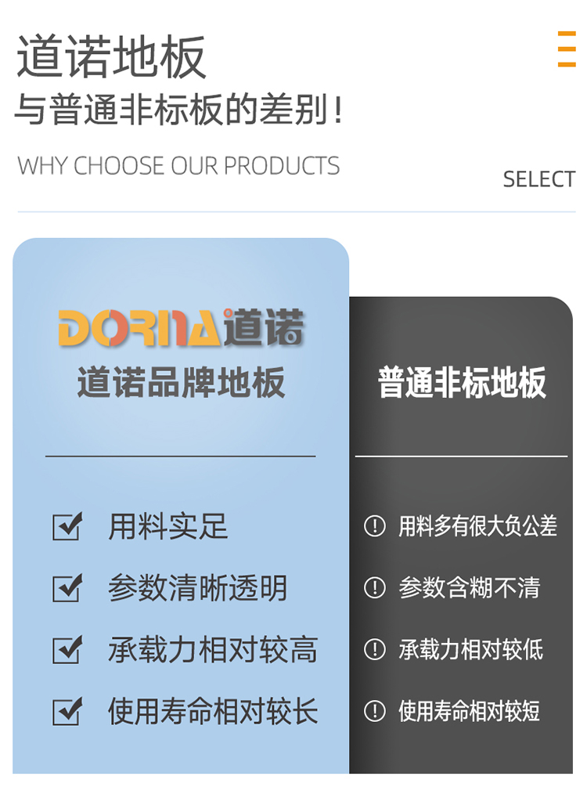Screen dimensions: 587x805
Task: Click the 参数含糊不清 item text
Action: click(x=470, y=587)
